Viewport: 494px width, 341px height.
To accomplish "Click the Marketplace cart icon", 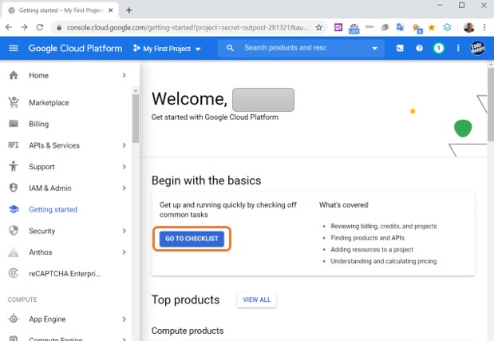I will [14, 102].
